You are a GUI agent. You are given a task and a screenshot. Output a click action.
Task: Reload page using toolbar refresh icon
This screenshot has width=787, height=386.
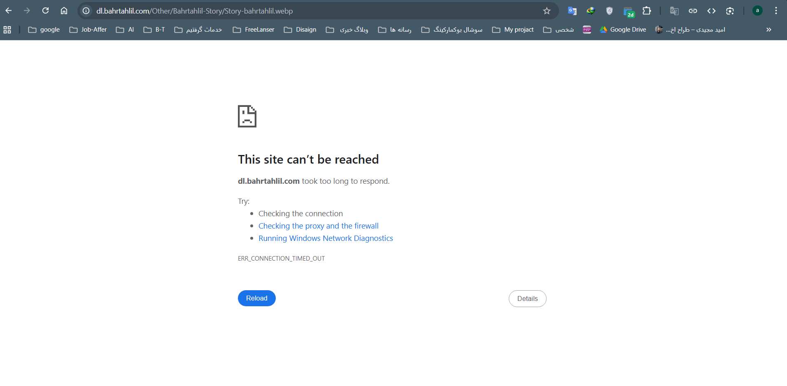(x=46, y=11)
